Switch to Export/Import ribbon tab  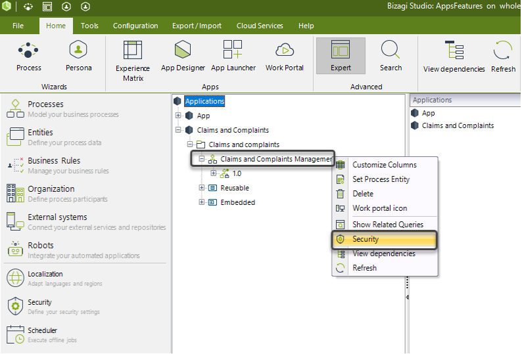click(x=197, y=26)
